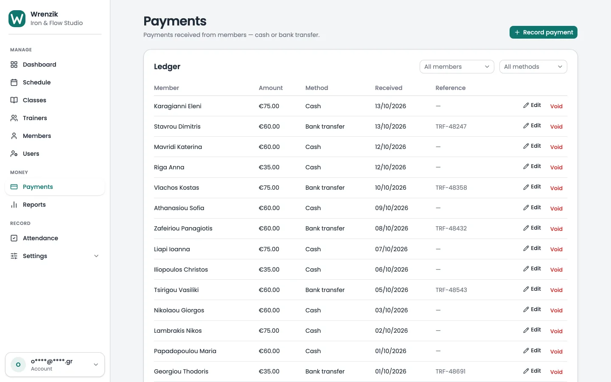Navigate to Classes
Image resolution: width=611 pixels, height=382 pixels.
click(x=55, y=100)
